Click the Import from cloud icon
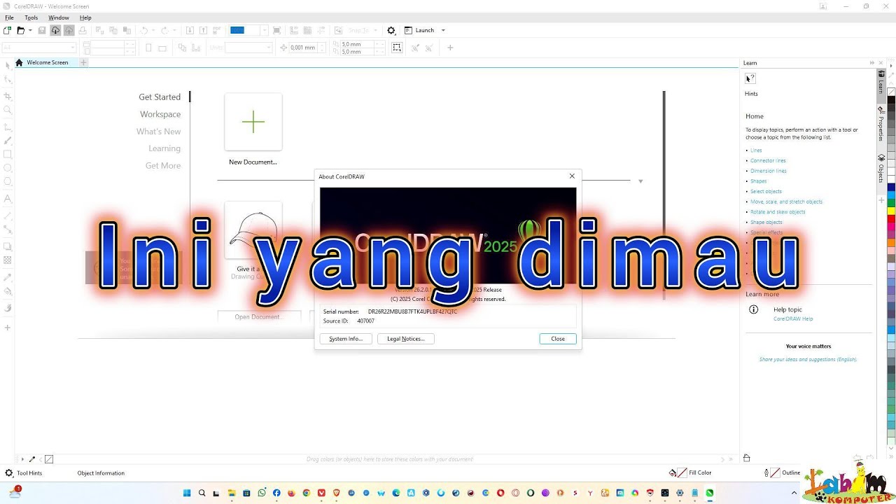The width and height of the screenshot is (896, 504). point(55,30)
